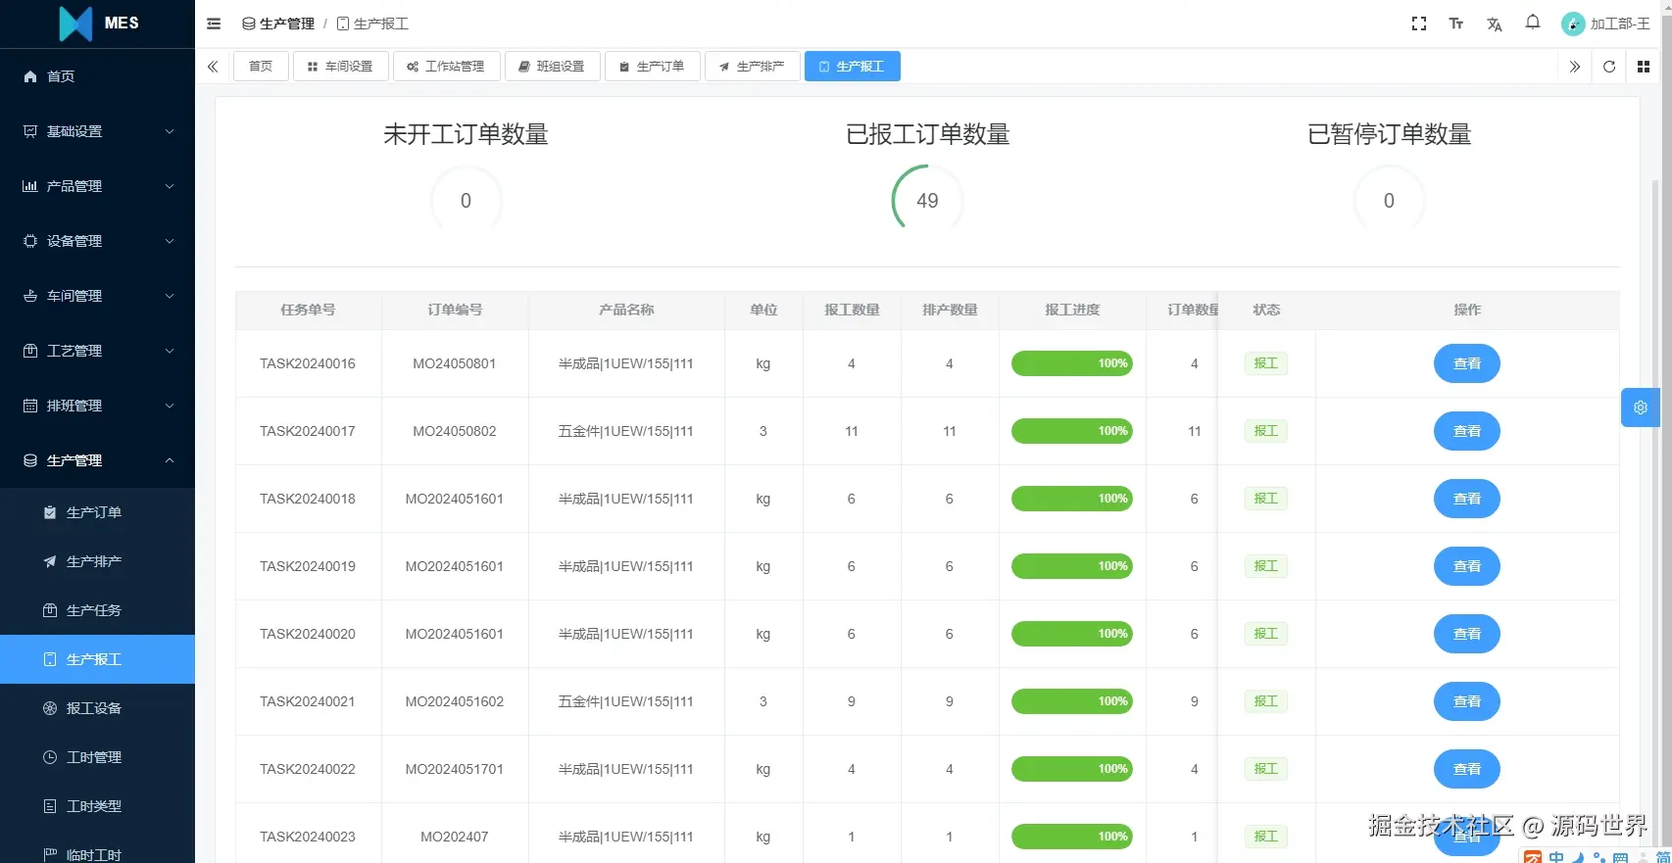View details for TASK20240019
Image resolution: width=1672 pixels, height=863 pixels.
click(x=1466, y=566)
